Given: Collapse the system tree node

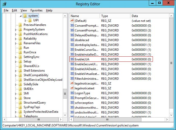Looking at the screenshot, I should (x=21, y=16).
